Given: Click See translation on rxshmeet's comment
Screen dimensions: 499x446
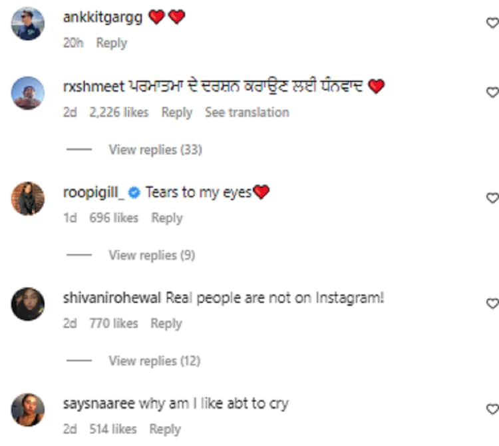Looking at the screenshot, I should (247, 112).
